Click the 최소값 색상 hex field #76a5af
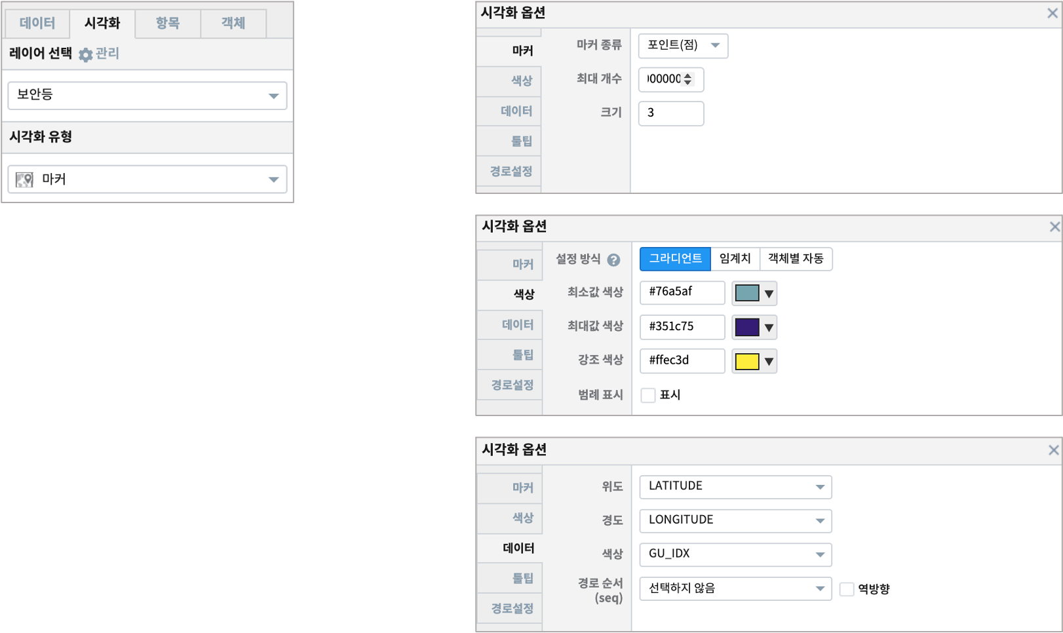The height and width of the screenshot is (633, 1063). click(682, 293)
